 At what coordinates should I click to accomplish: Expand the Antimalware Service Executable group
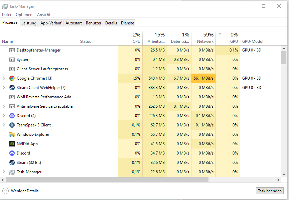click(4, 106)
